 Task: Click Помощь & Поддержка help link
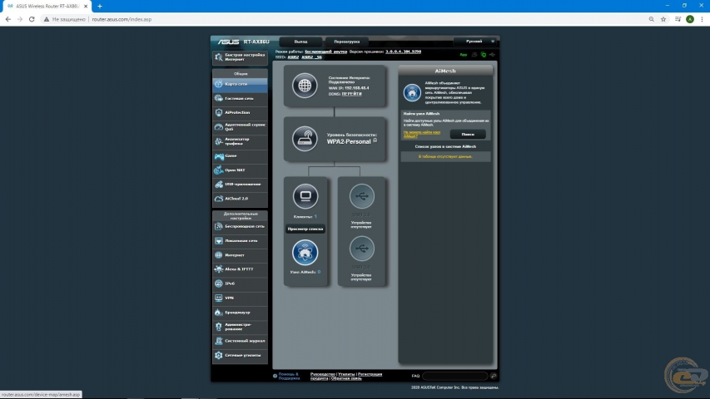pos(289,377)
